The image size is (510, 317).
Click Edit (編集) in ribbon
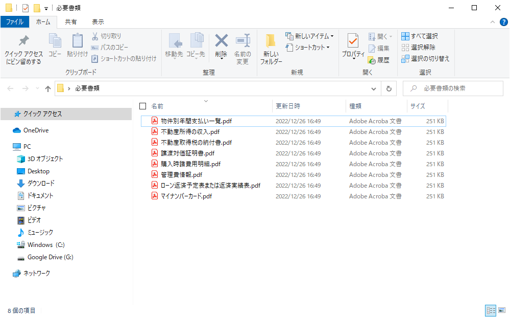pos(379,48)
